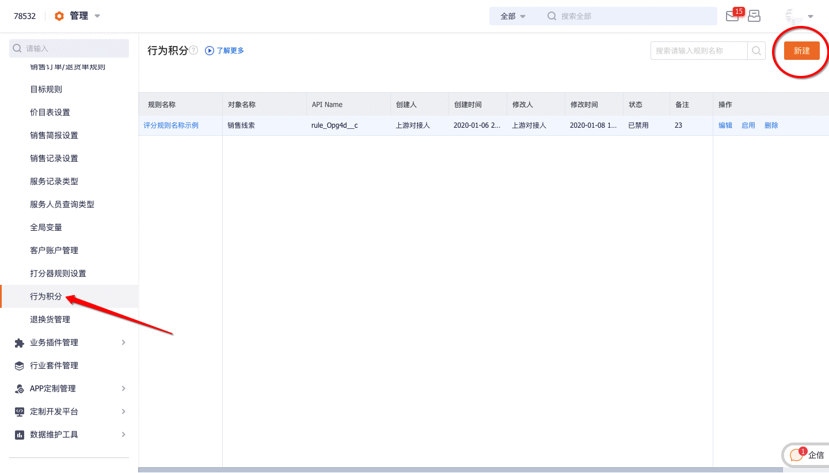Click the 新建 button
The height and width of the screenshot is (473, 829).
click(x=802, y=51)
